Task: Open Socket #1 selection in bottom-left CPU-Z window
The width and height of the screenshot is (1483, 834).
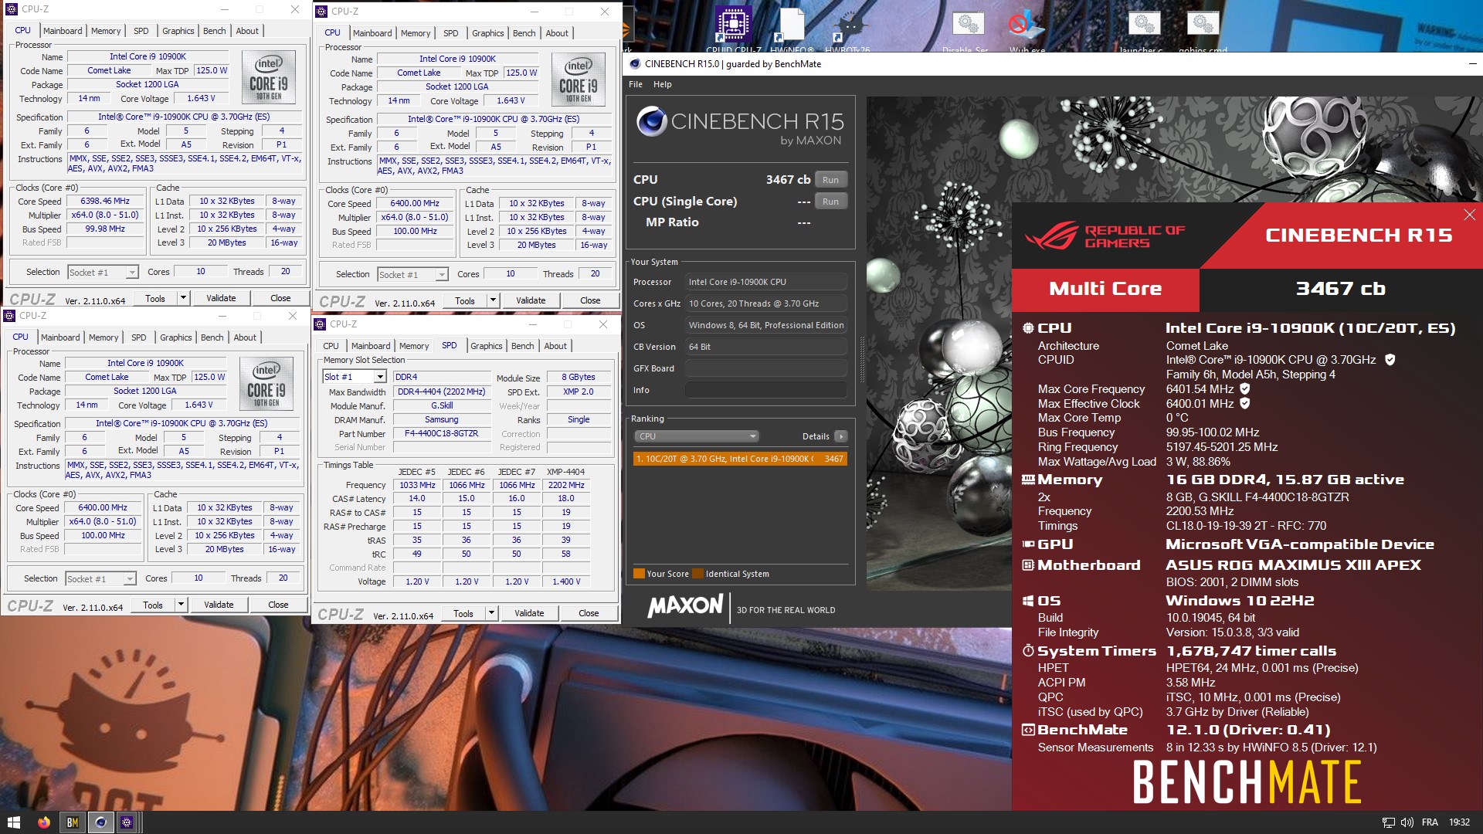Action: 100,578
